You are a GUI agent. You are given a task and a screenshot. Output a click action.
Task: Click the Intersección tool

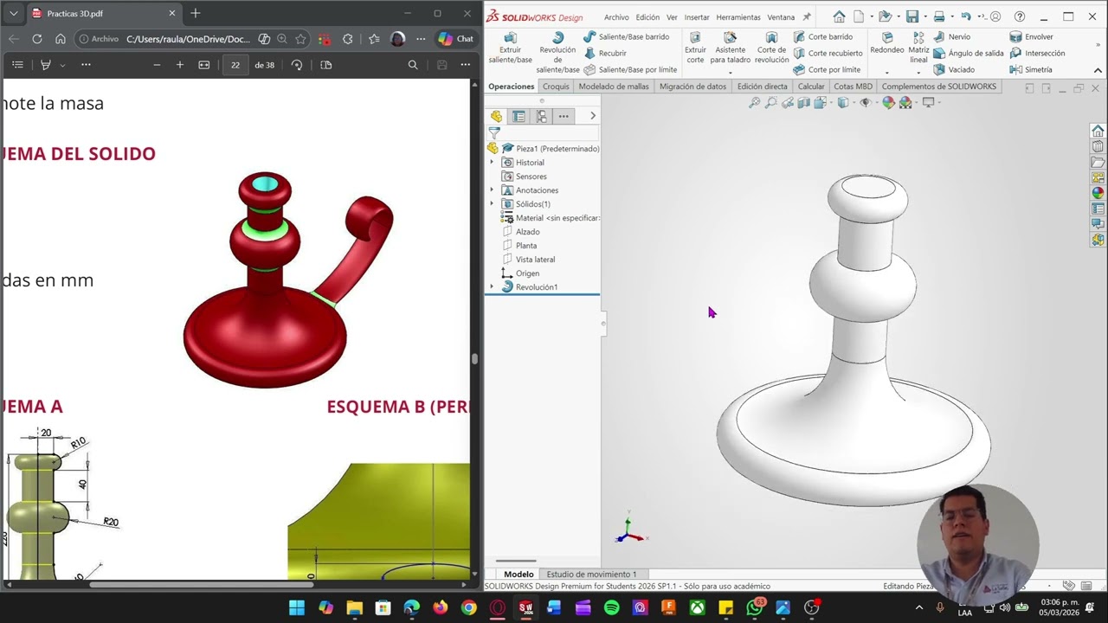click(1037, 54)
